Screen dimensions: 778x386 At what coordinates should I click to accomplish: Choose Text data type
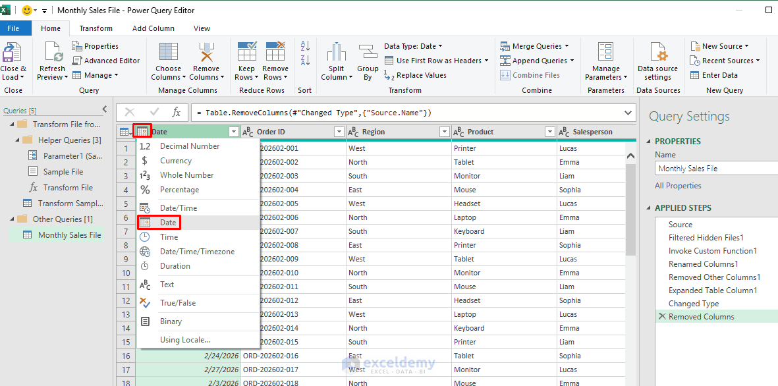tap(198, 285)
